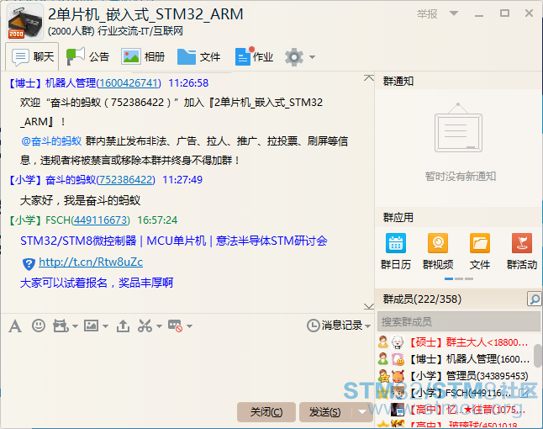
Task: Click the 群成员(222/358) header
Action: (422, 299)
